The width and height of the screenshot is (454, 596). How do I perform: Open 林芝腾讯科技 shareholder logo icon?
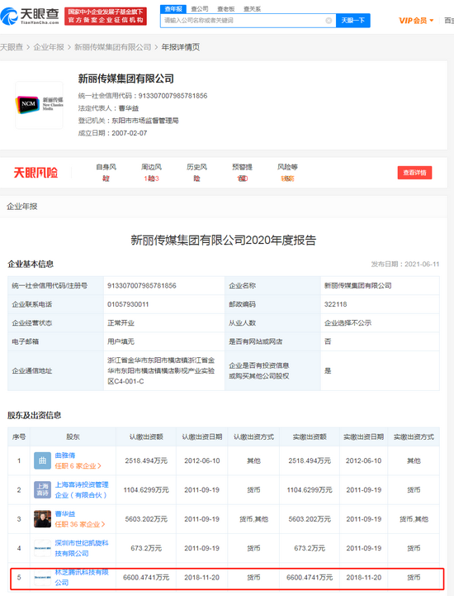pyautogui.click(x=43, y=577)
